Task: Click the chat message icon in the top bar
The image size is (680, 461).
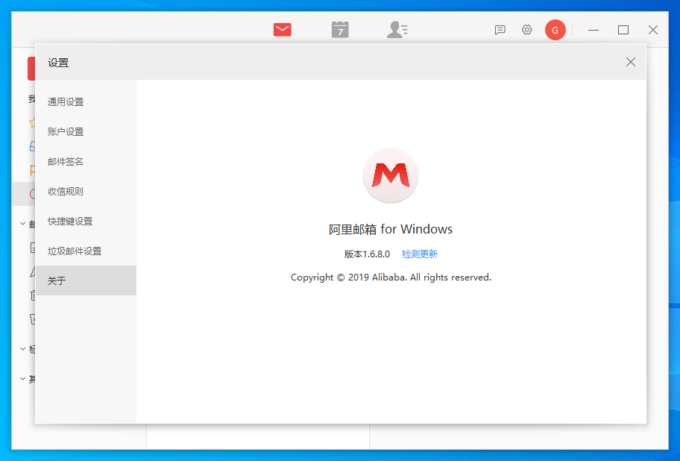Action: pyautogui.click(x=500, y=30)
